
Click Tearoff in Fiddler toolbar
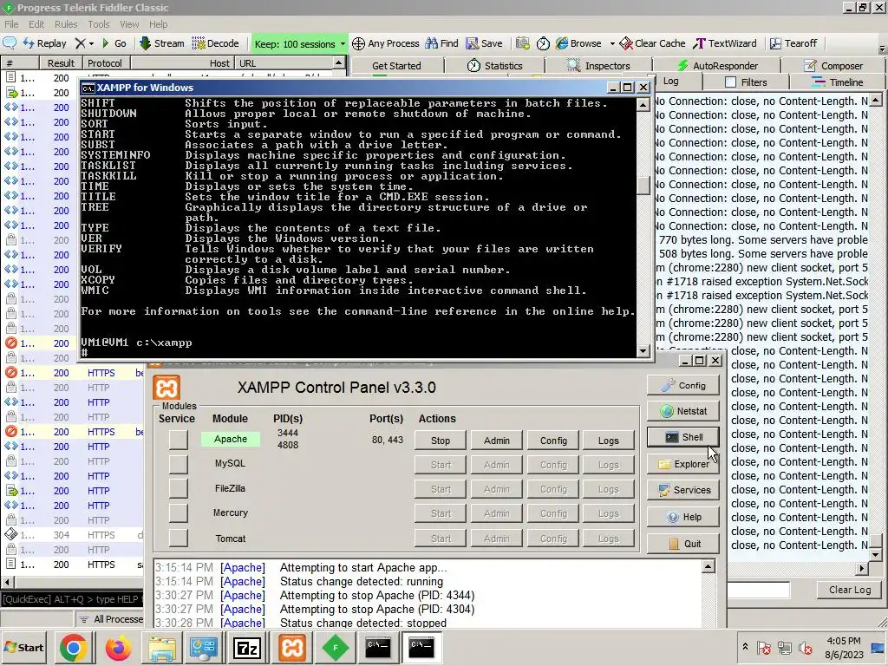pyautogui.click(x=793, y=43)
